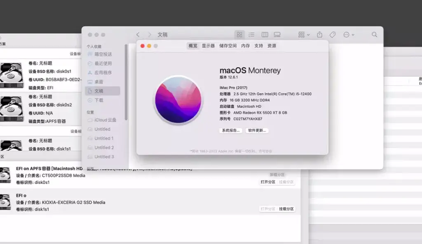Viewport: 422px width, 244px height.
Task: Switch Finder to gallery view
Action: coord(277,35)
